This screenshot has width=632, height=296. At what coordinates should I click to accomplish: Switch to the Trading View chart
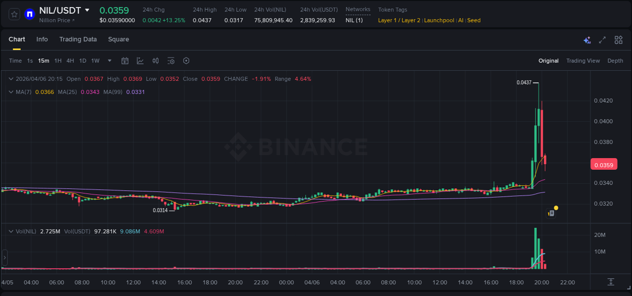583,61
